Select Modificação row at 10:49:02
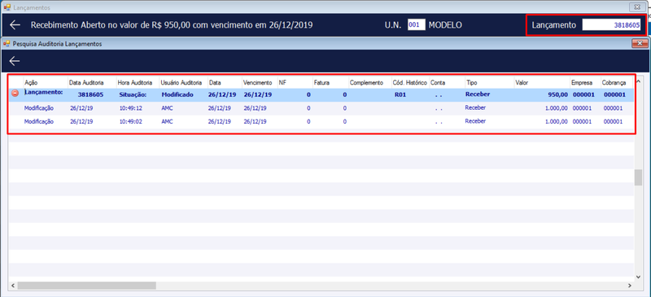This screenshot has height=297, width=651. 321,122
